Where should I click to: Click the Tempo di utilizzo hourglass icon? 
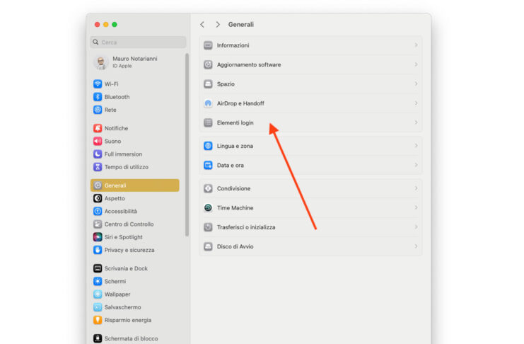(98, 167)
